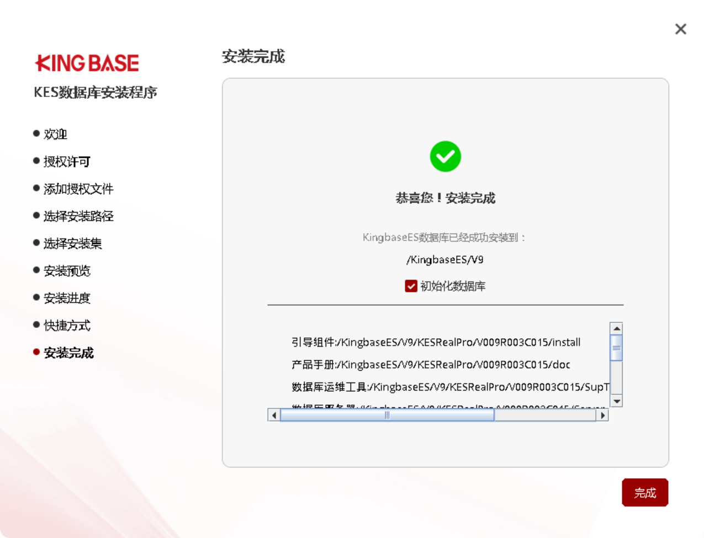Viewport: 704px width, 538px height.
Task: Click the 数据库运维工具 path line
Action: coord(451,387)
